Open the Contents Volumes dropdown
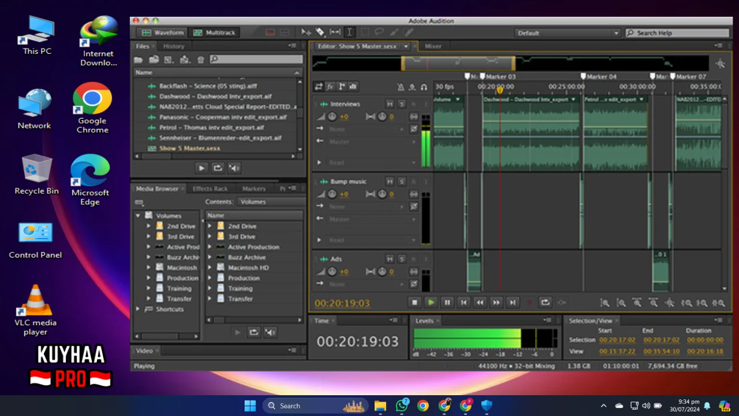Screen dimensions: 739x416 point(270,202)
